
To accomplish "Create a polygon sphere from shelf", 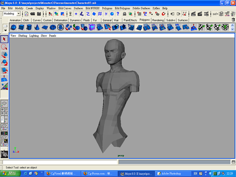I will [14, 27].
